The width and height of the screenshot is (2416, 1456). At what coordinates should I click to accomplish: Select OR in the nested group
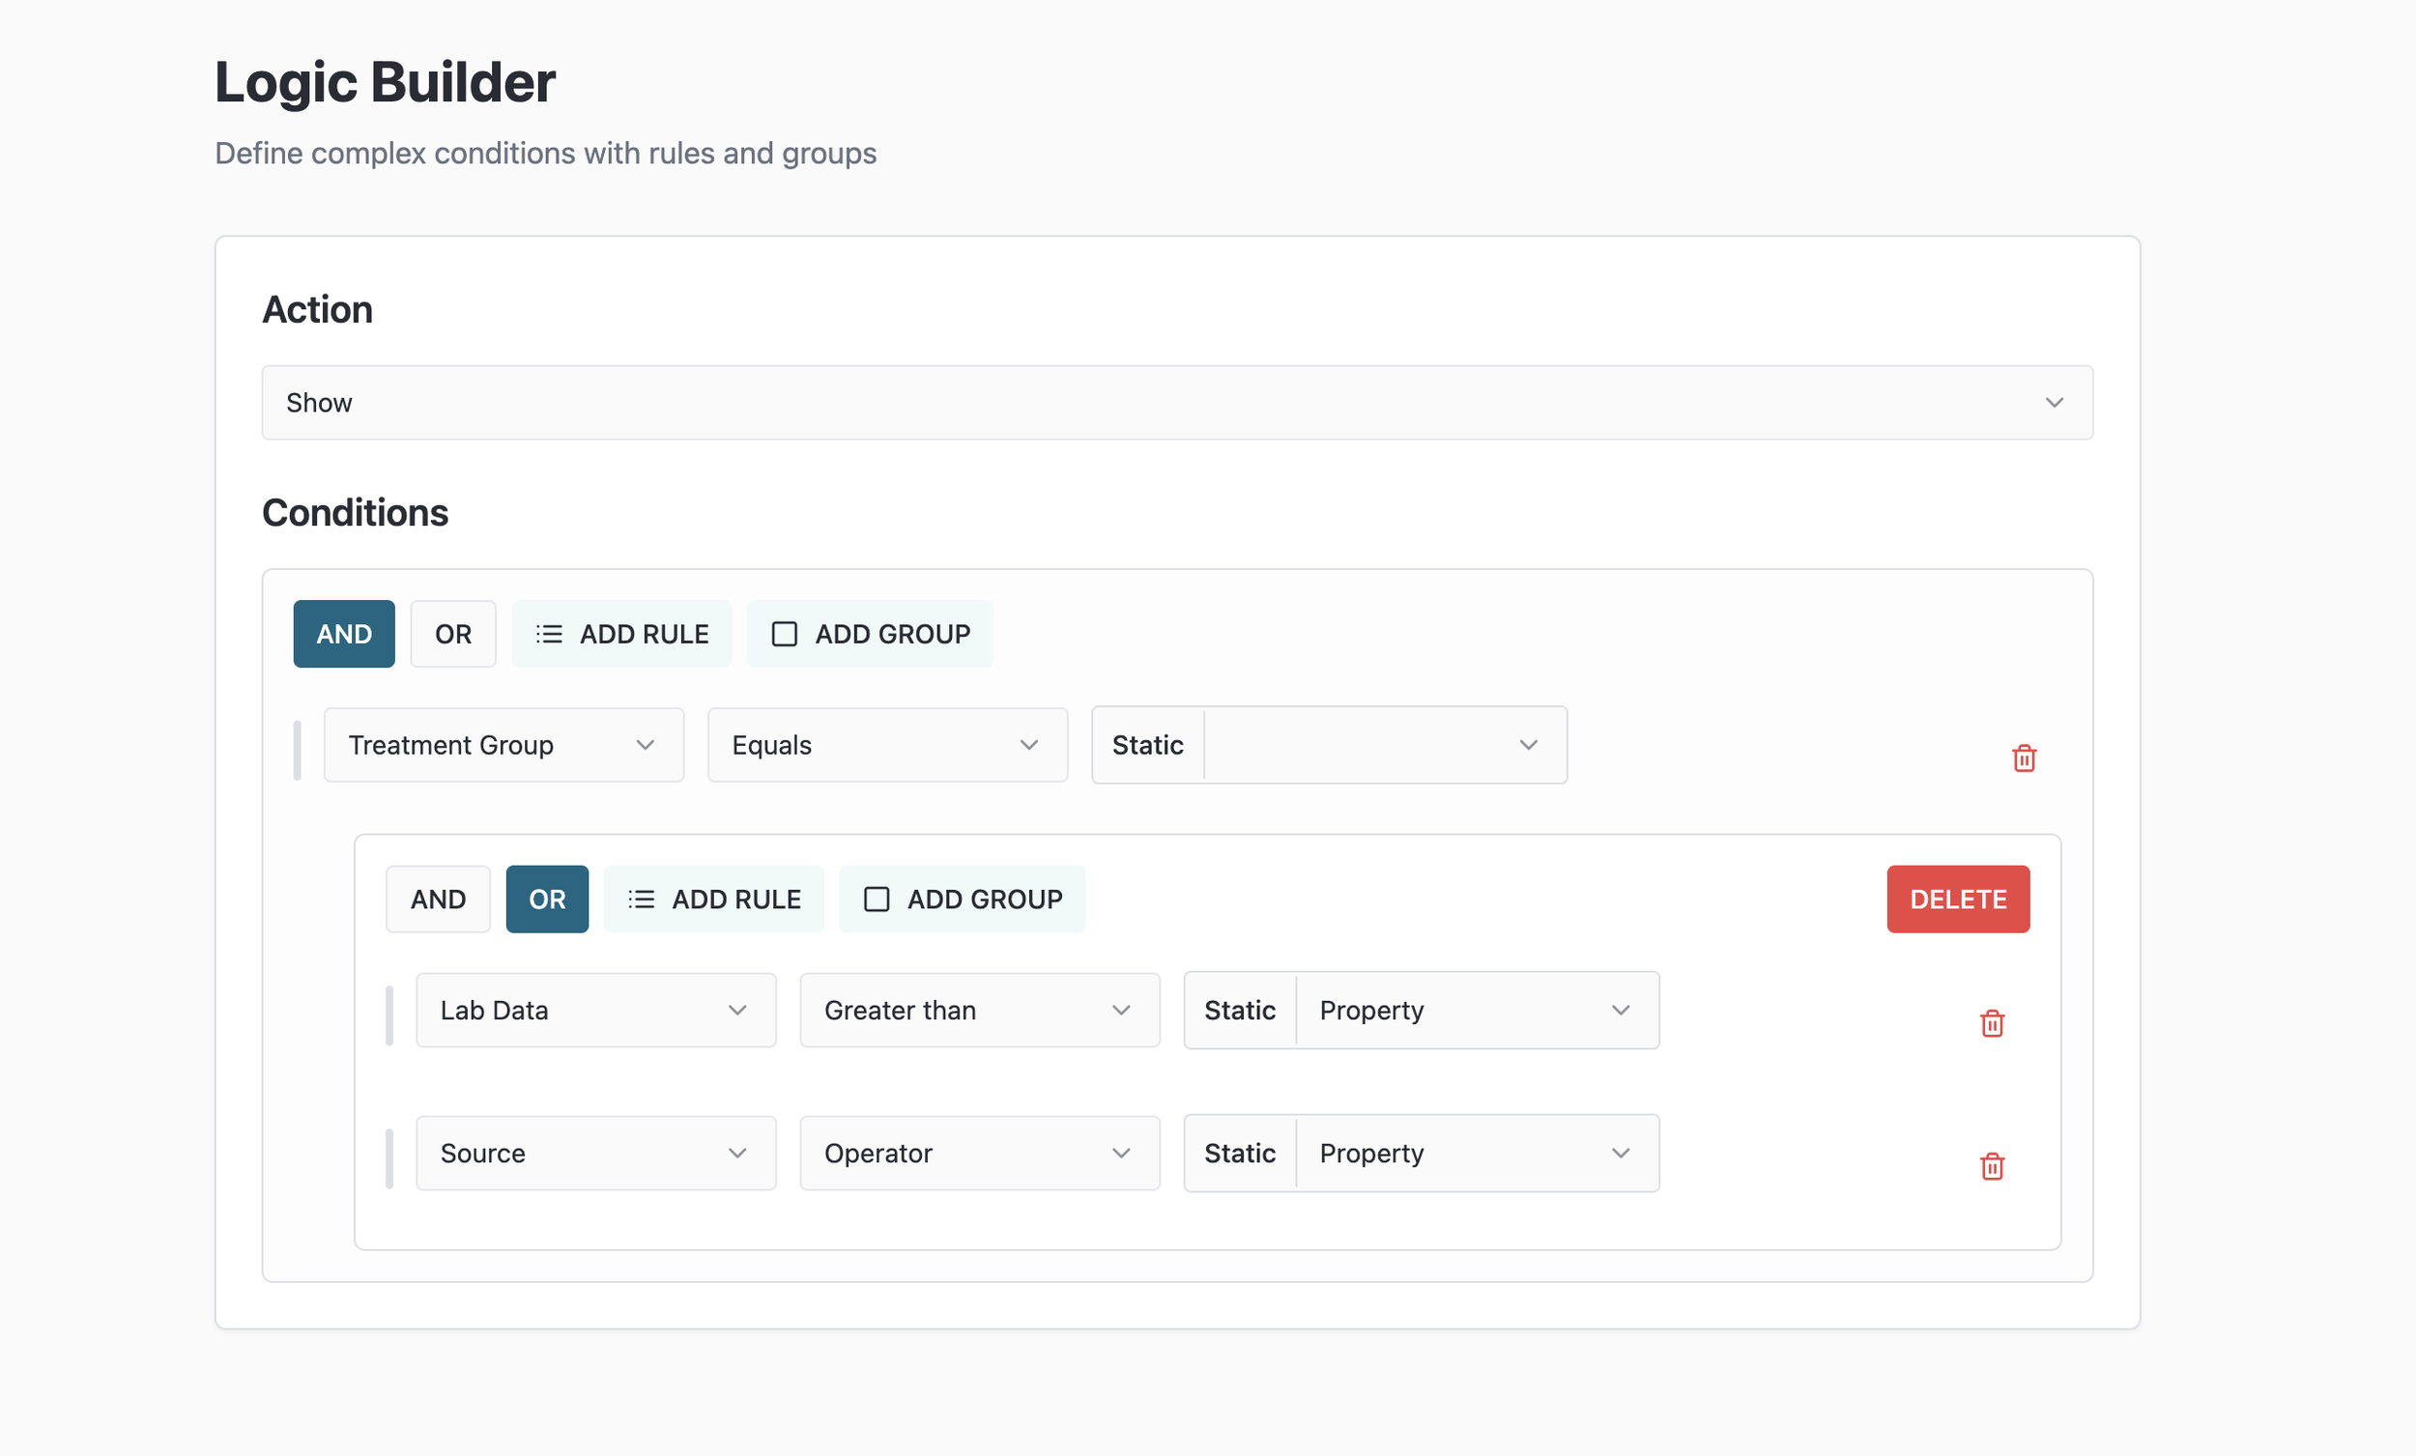[546, 899]
